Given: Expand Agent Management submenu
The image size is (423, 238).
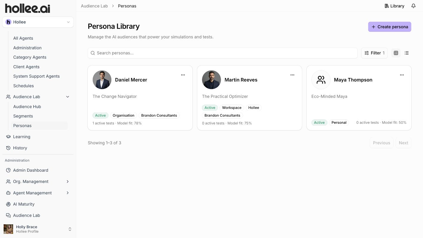Looking at the screenshot, I should tap(68, 193).
